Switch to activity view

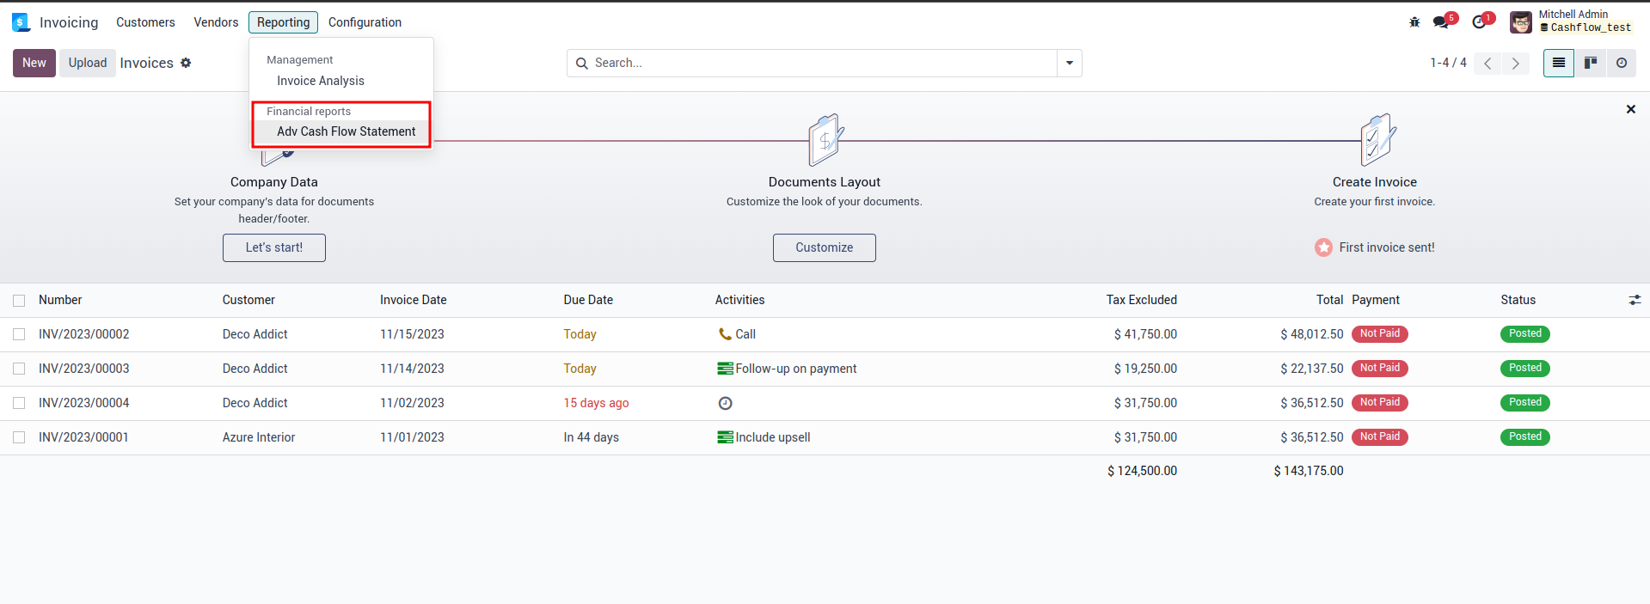point(1621,63)
